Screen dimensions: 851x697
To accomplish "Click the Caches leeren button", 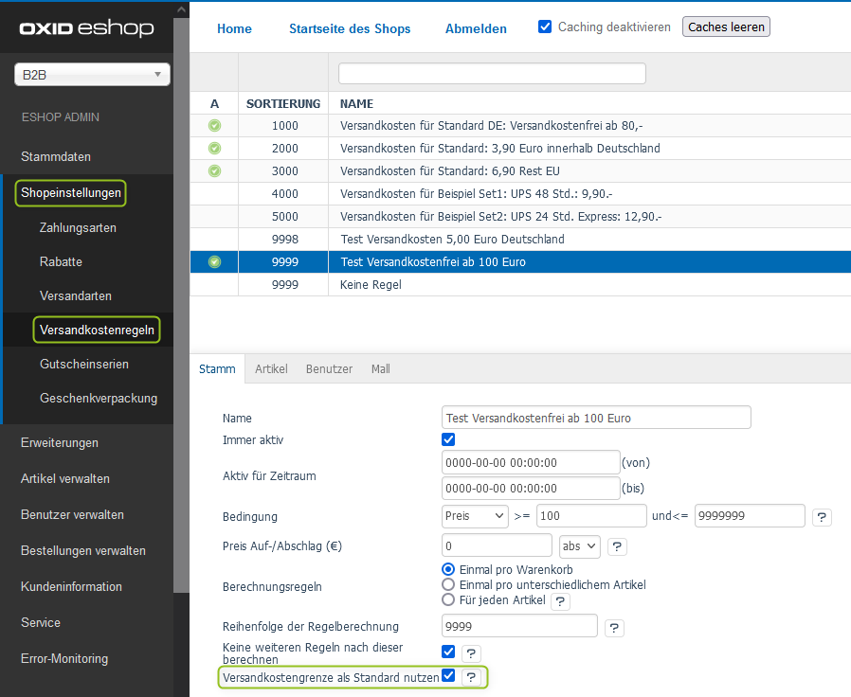I will click(x=726, y=27).
